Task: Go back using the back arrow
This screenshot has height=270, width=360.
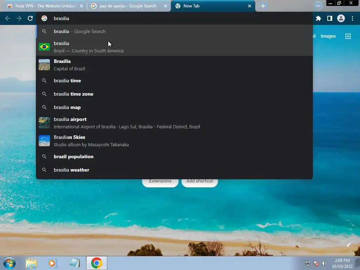Action: 8,18
